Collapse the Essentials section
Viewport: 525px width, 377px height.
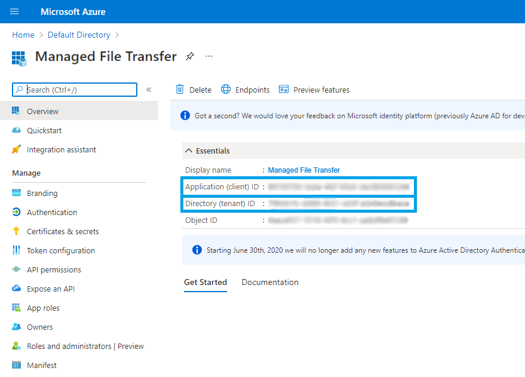[x=189, y=151]
